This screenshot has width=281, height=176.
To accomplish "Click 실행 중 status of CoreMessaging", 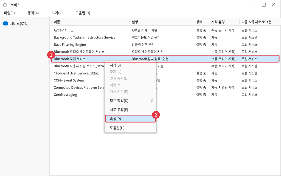I will (201, 95).
